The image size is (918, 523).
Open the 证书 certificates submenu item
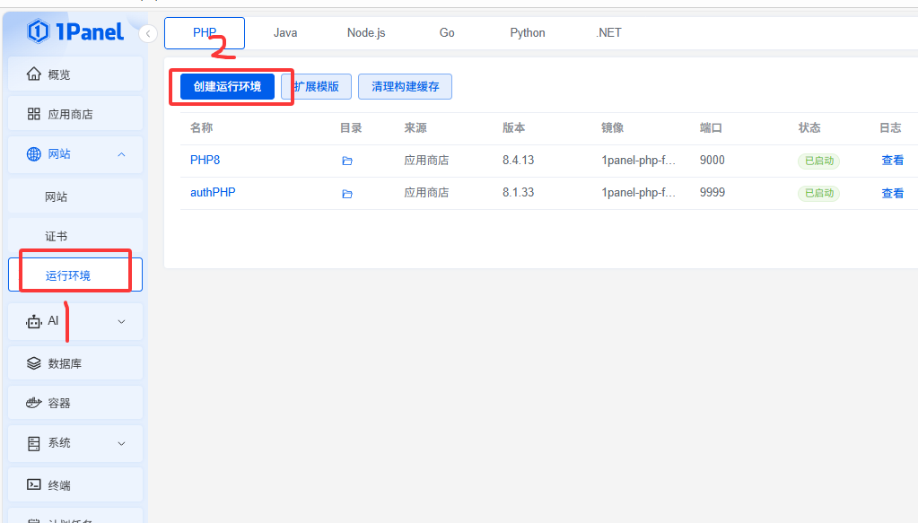point(57,236)
